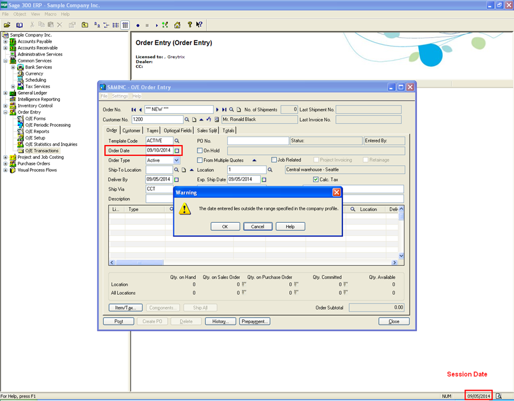Jump to last order navigation arrow

pos(224,110)
